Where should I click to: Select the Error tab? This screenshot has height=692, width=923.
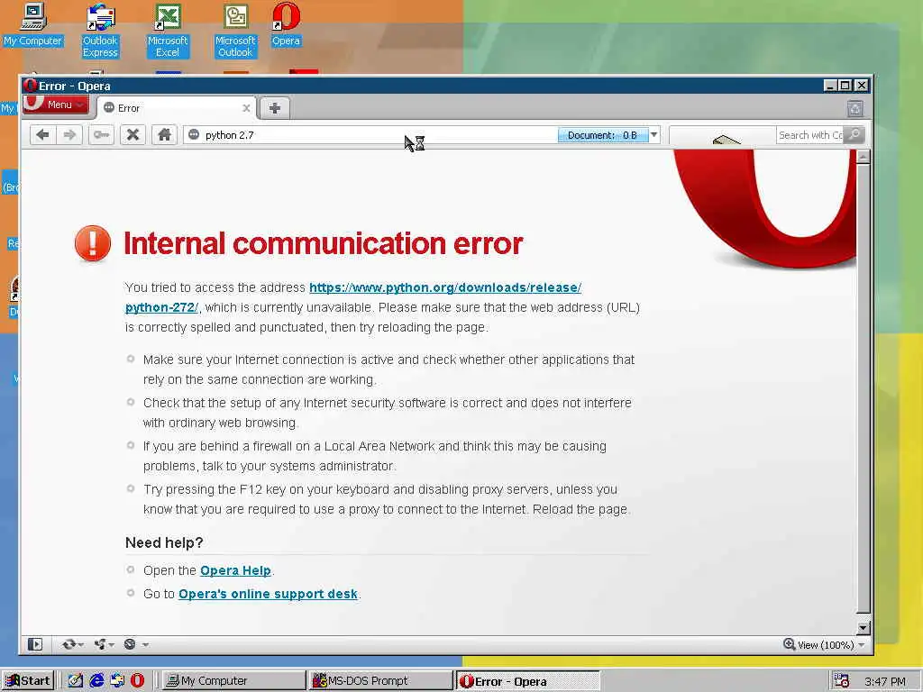(177, 108)
